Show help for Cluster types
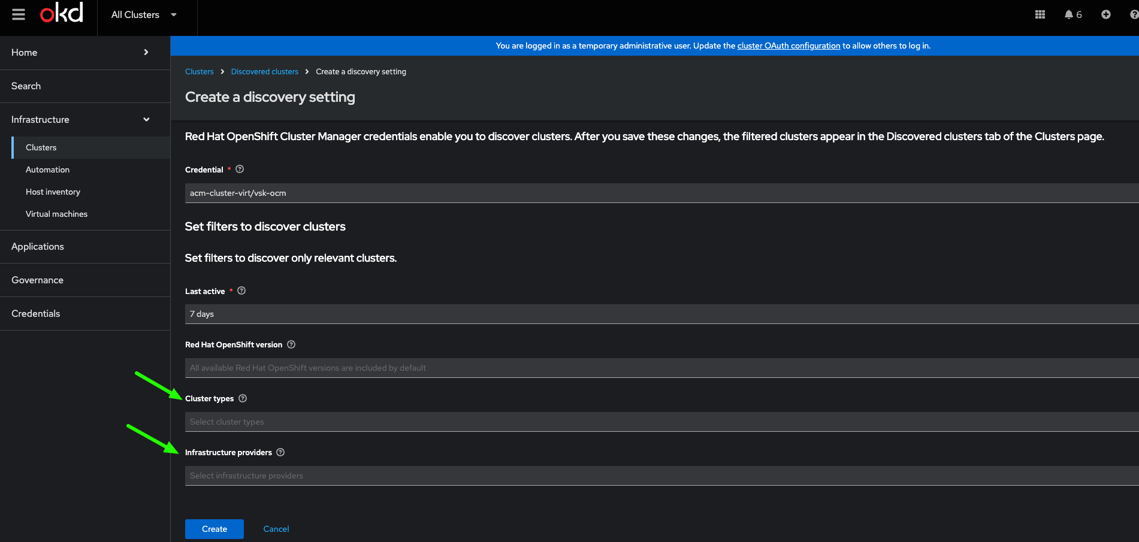The height and width of the screenshot is (542, 1139). [243, 398]
